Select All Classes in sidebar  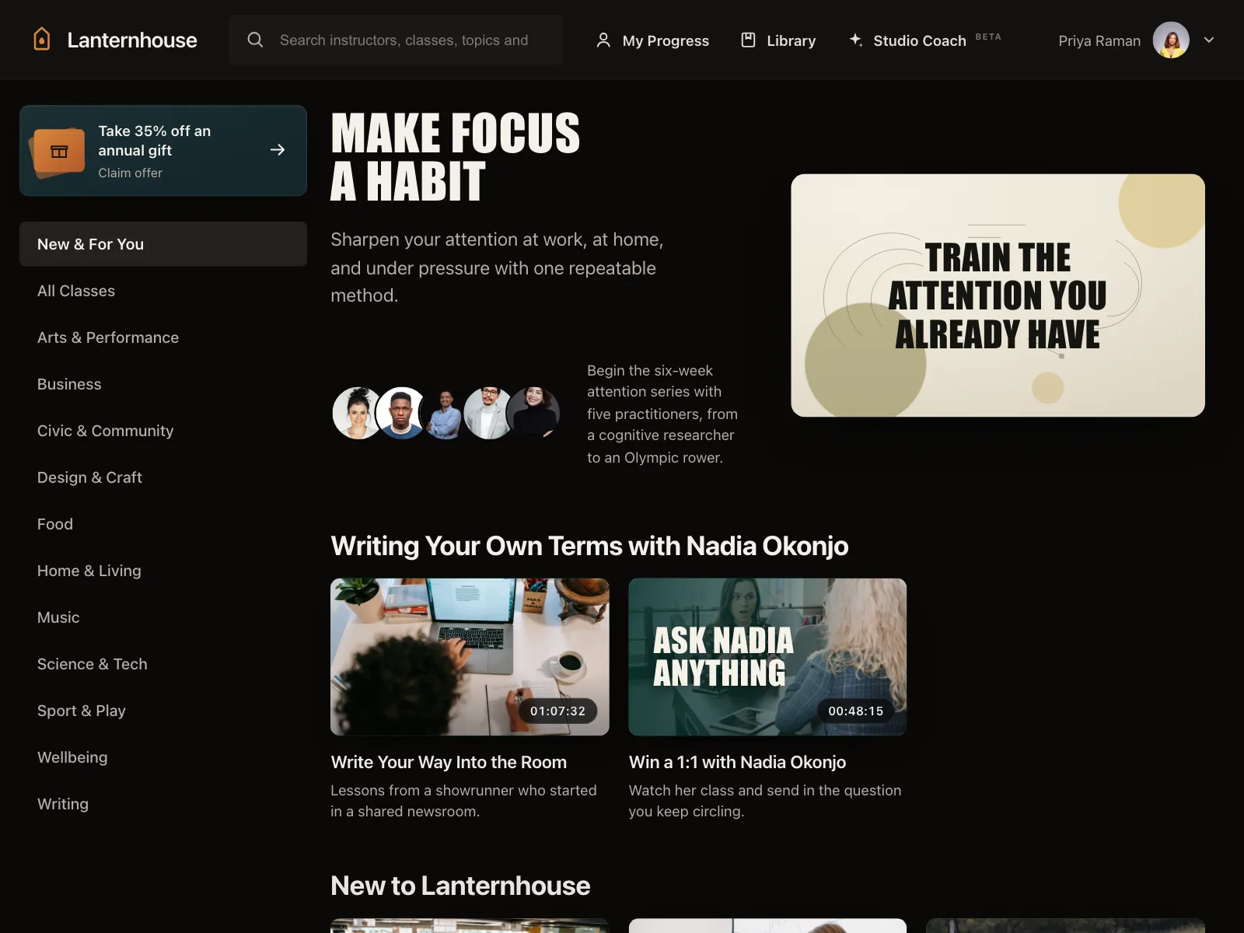tap(163, 291)
